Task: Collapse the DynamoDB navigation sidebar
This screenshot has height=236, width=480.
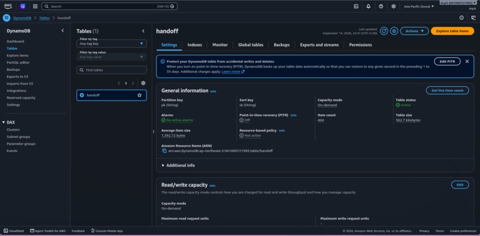Action: 63,30
